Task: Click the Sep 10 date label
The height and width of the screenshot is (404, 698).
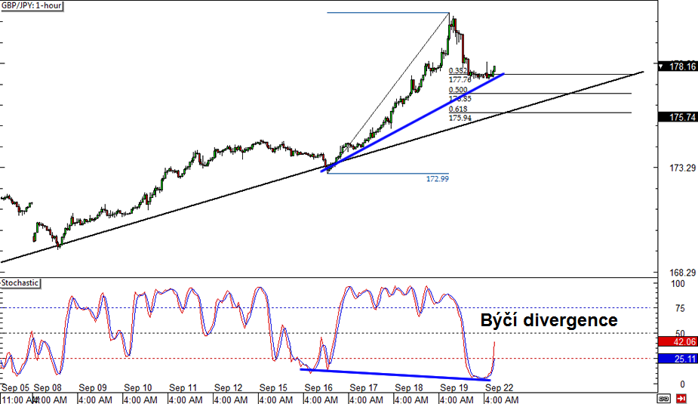Action: [138, 388]
